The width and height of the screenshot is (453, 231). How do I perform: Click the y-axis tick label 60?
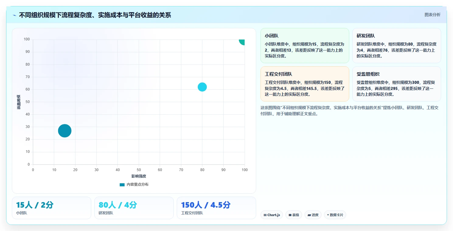[x=28, y=89]
